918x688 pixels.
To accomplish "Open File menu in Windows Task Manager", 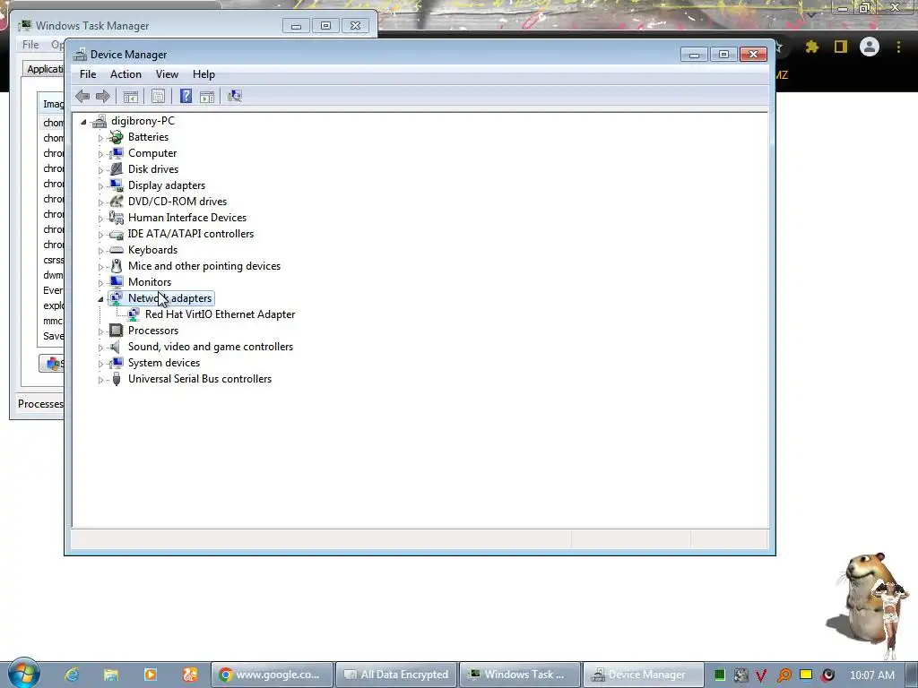I will click(x=30, y=45).
